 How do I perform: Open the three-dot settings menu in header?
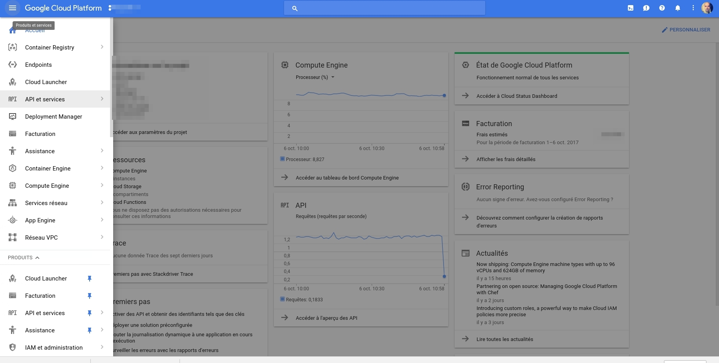pyautogui.click(x=693, y=8)
